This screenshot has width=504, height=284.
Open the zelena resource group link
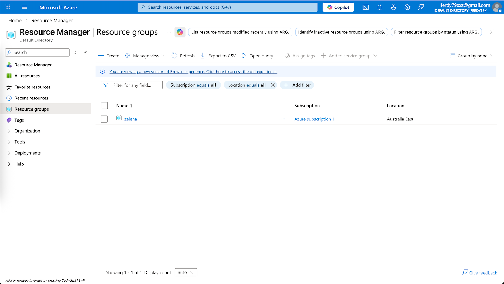point(130,119)
